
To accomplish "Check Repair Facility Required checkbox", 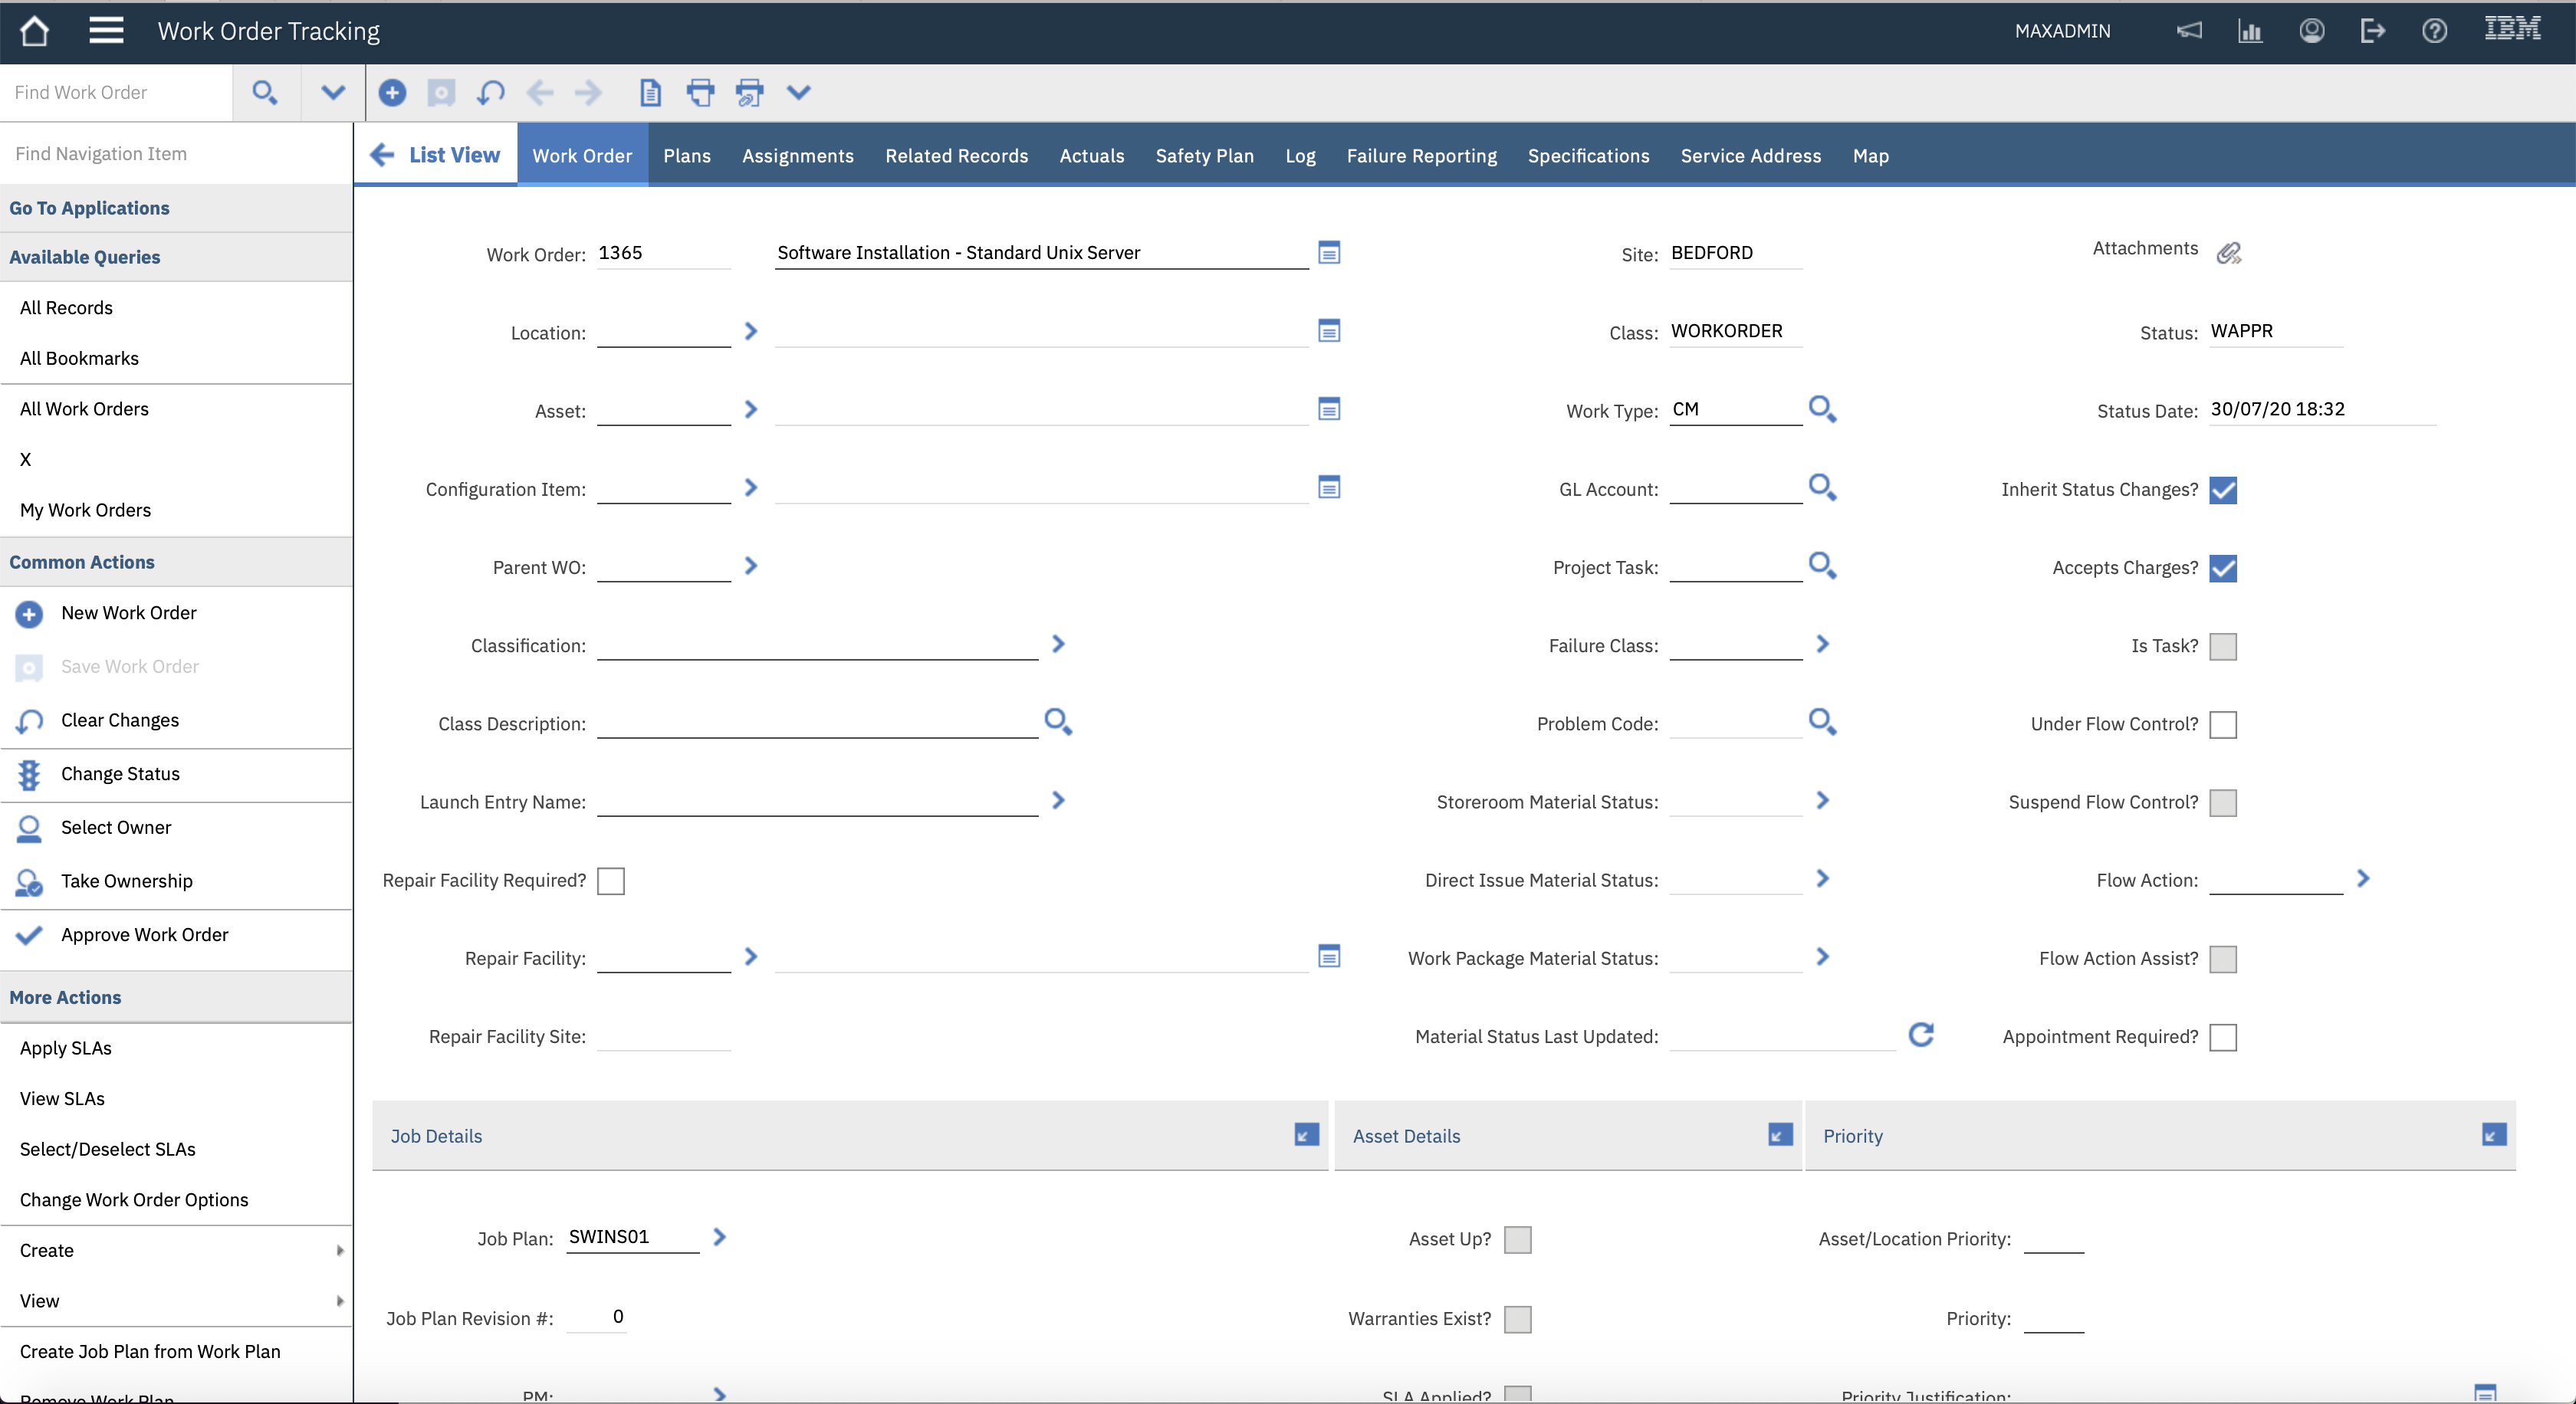I will [x=610, y=881].
